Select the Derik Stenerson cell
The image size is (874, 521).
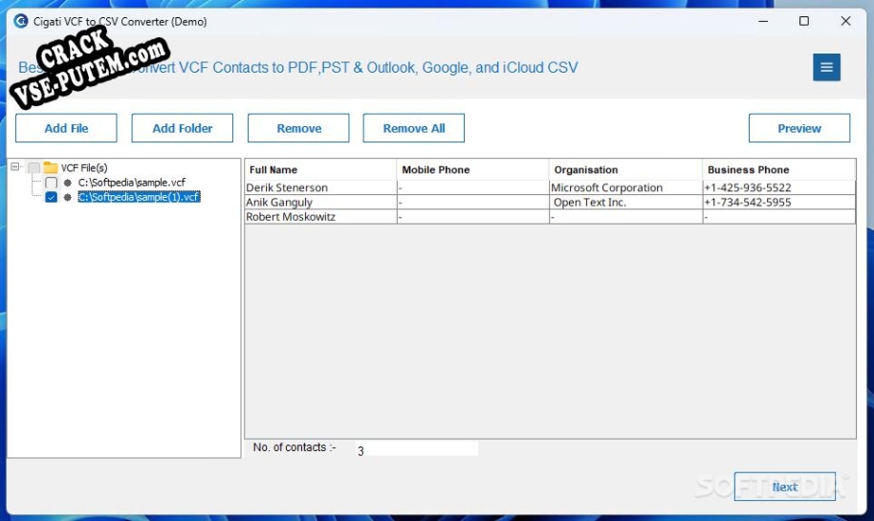[x=320, y=187]
